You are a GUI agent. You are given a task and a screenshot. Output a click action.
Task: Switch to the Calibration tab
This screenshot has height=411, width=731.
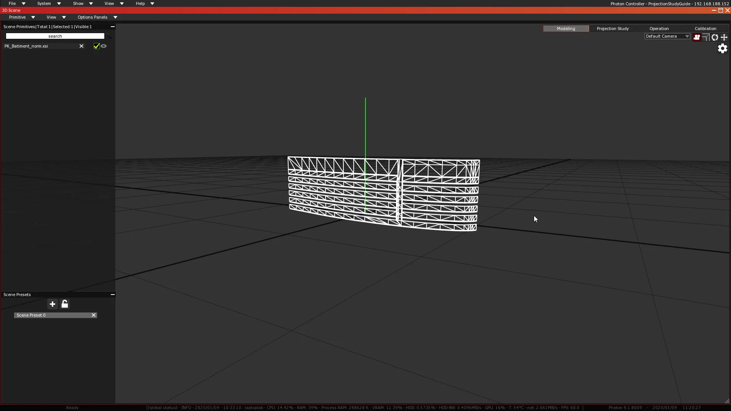(x=705, y=29)
